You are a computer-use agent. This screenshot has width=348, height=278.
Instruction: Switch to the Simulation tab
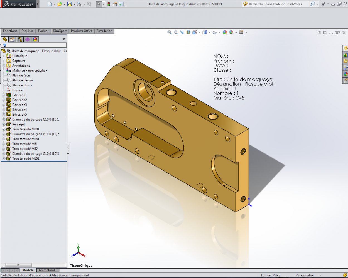click(104, 31)
